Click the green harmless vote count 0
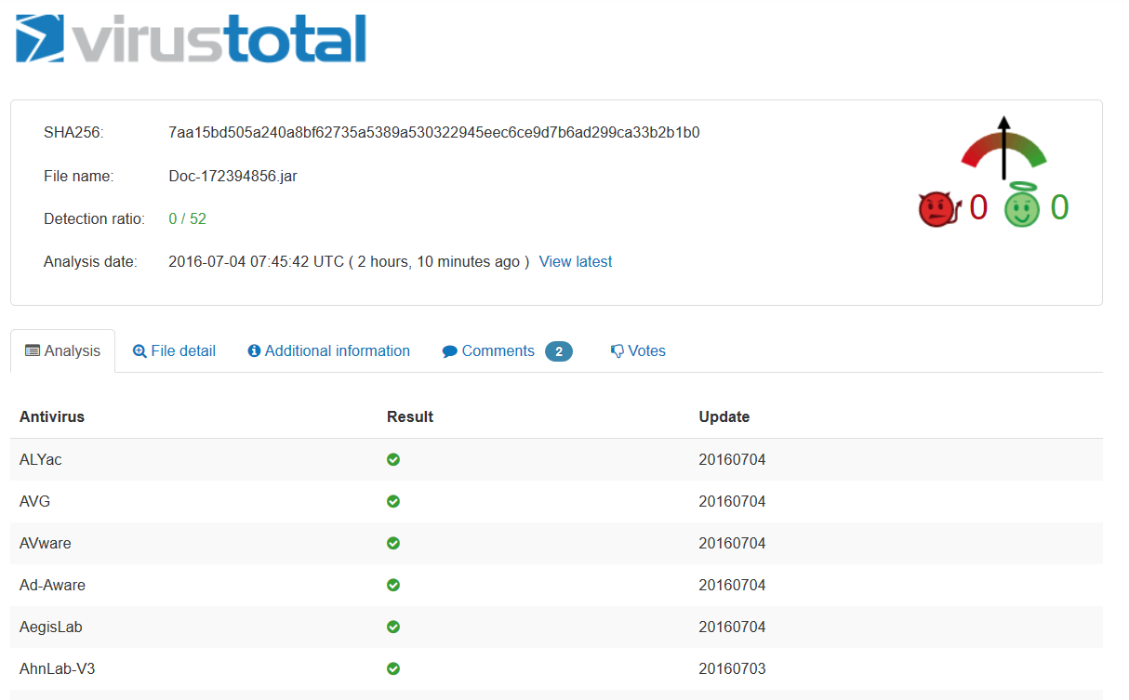The height and width of the screenshot is (700, 1129). tap(1059, 208)
